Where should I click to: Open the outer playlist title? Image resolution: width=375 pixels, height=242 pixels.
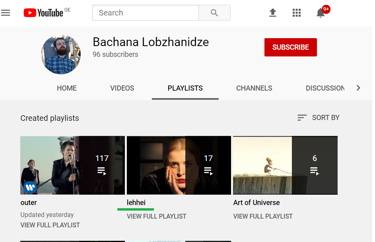(29, 203)
